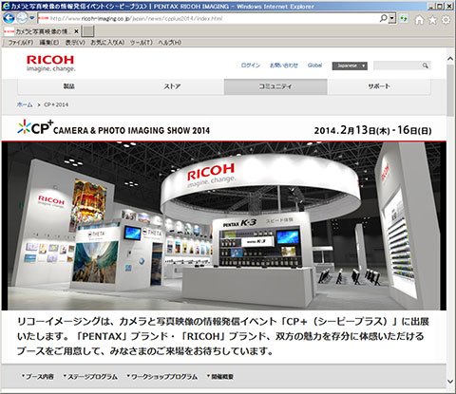456x394 pixels.
Task: Close the current browser tab
Action: point(76,31)
